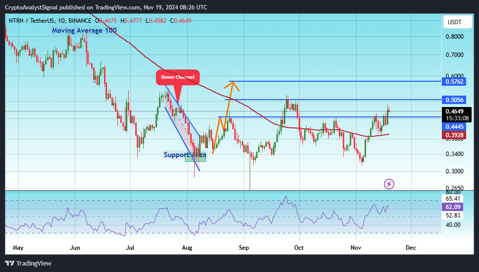Select the 0.3928 moving average value label
This screenshot has width=479, height=272.
click(454, 135)
